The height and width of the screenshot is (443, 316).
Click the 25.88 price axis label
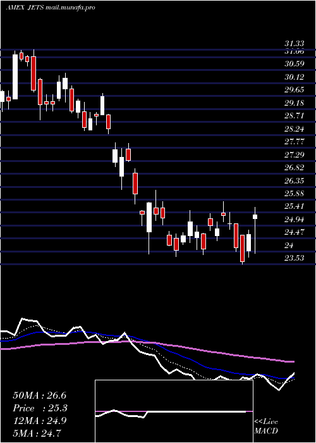tap(294, 194)
